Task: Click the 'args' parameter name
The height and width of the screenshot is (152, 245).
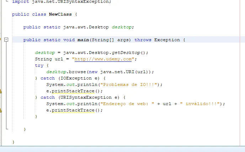Action: [x=123, y=40]
